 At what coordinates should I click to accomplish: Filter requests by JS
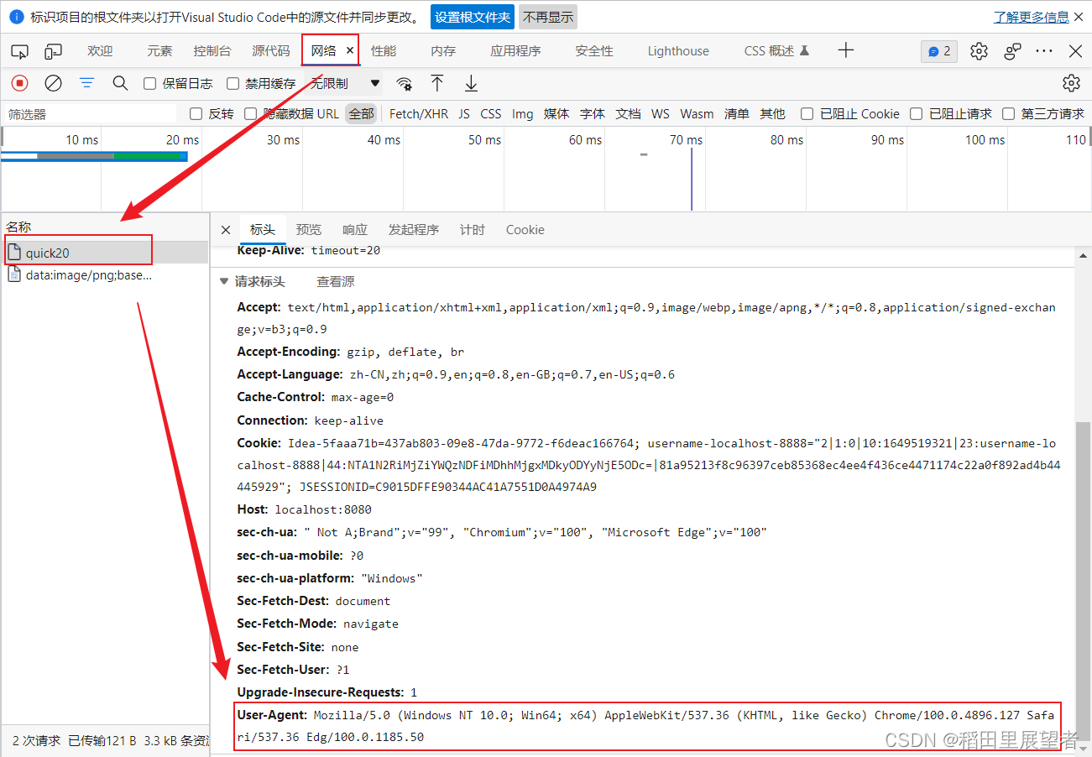click(x=464, y=114)
